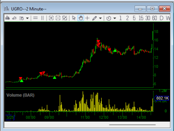The width and height of the screenshot is (174, 131).
Task: Click the 3/25 date label
Action: point(10,117)
